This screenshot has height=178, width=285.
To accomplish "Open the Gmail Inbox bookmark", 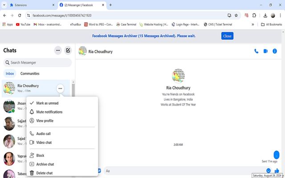I will (48, 24).
